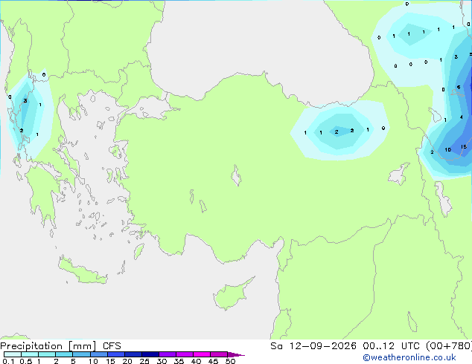472x364 pixels.
Task: Select the 0.5–1 mm legend color box
Action: pos(30,354)
